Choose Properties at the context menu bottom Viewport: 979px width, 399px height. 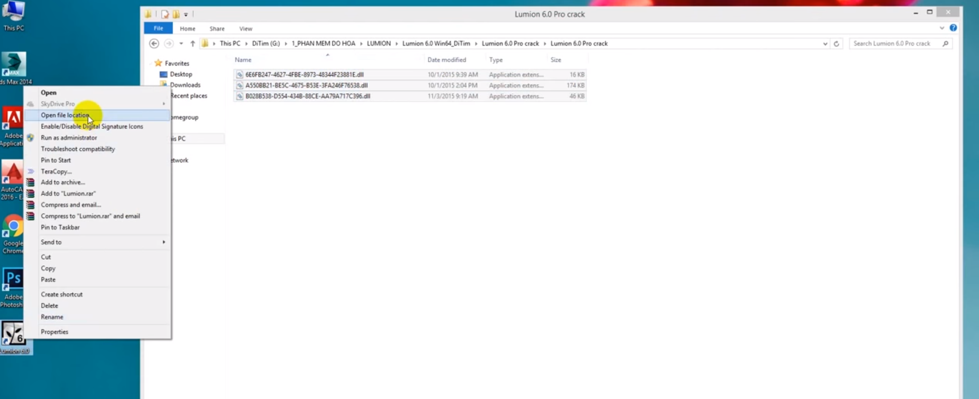[54, 332]
